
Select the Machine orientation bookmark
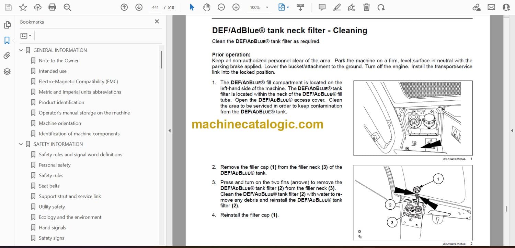(x=60, y=123)
